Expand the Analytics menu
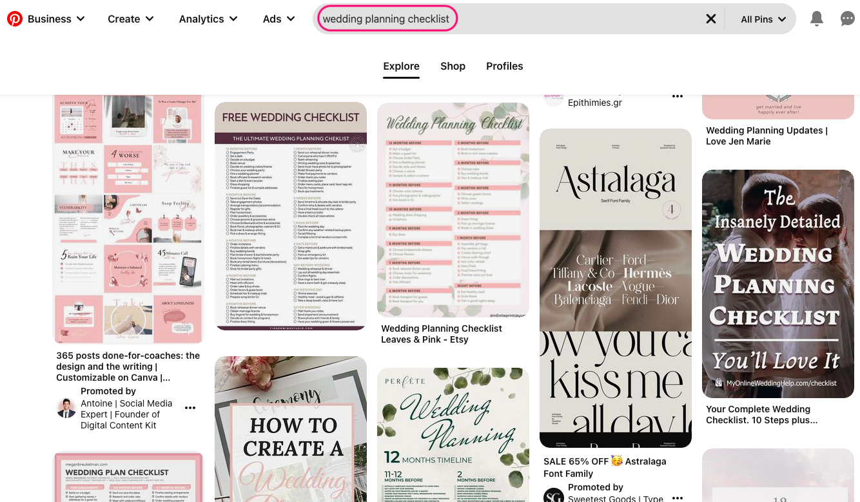Screen dimensions: 860x502 point(208,19)
